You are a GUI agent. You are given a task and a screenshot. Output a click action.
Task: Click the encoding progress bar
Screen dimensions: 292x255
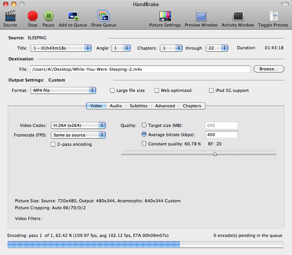145,244
